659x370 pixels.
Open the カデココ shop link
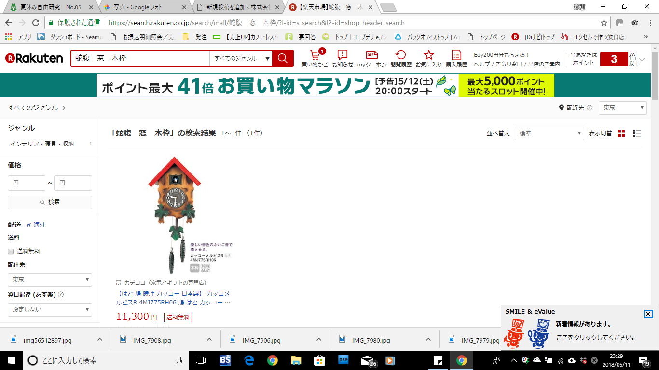click(x=165, y=283)
